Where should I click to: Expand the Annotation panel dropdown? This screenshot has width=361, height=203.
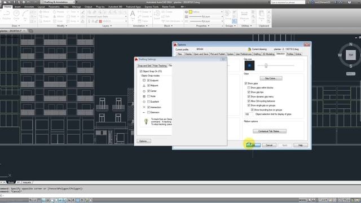click(140, 26)
